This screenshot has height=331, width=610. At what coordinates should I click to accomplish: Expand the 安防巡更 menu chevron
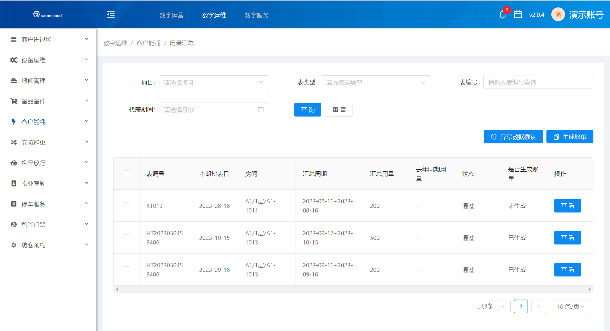[x=86, y=142]
